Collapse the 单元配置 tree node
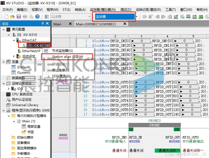The height and width of the screenshot is (158, 209). 4,30
